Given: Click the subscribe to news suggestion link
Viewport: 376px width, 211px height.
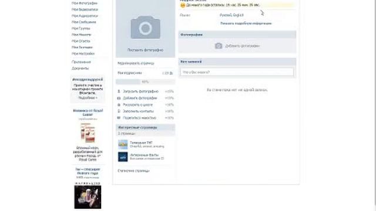Looking at the screenshot, I should click(x=139, y=118).
